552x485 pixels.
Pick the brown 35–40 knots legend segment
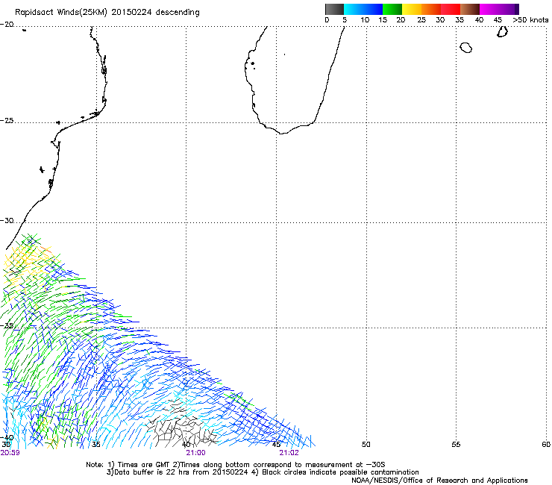pos(470,9)
